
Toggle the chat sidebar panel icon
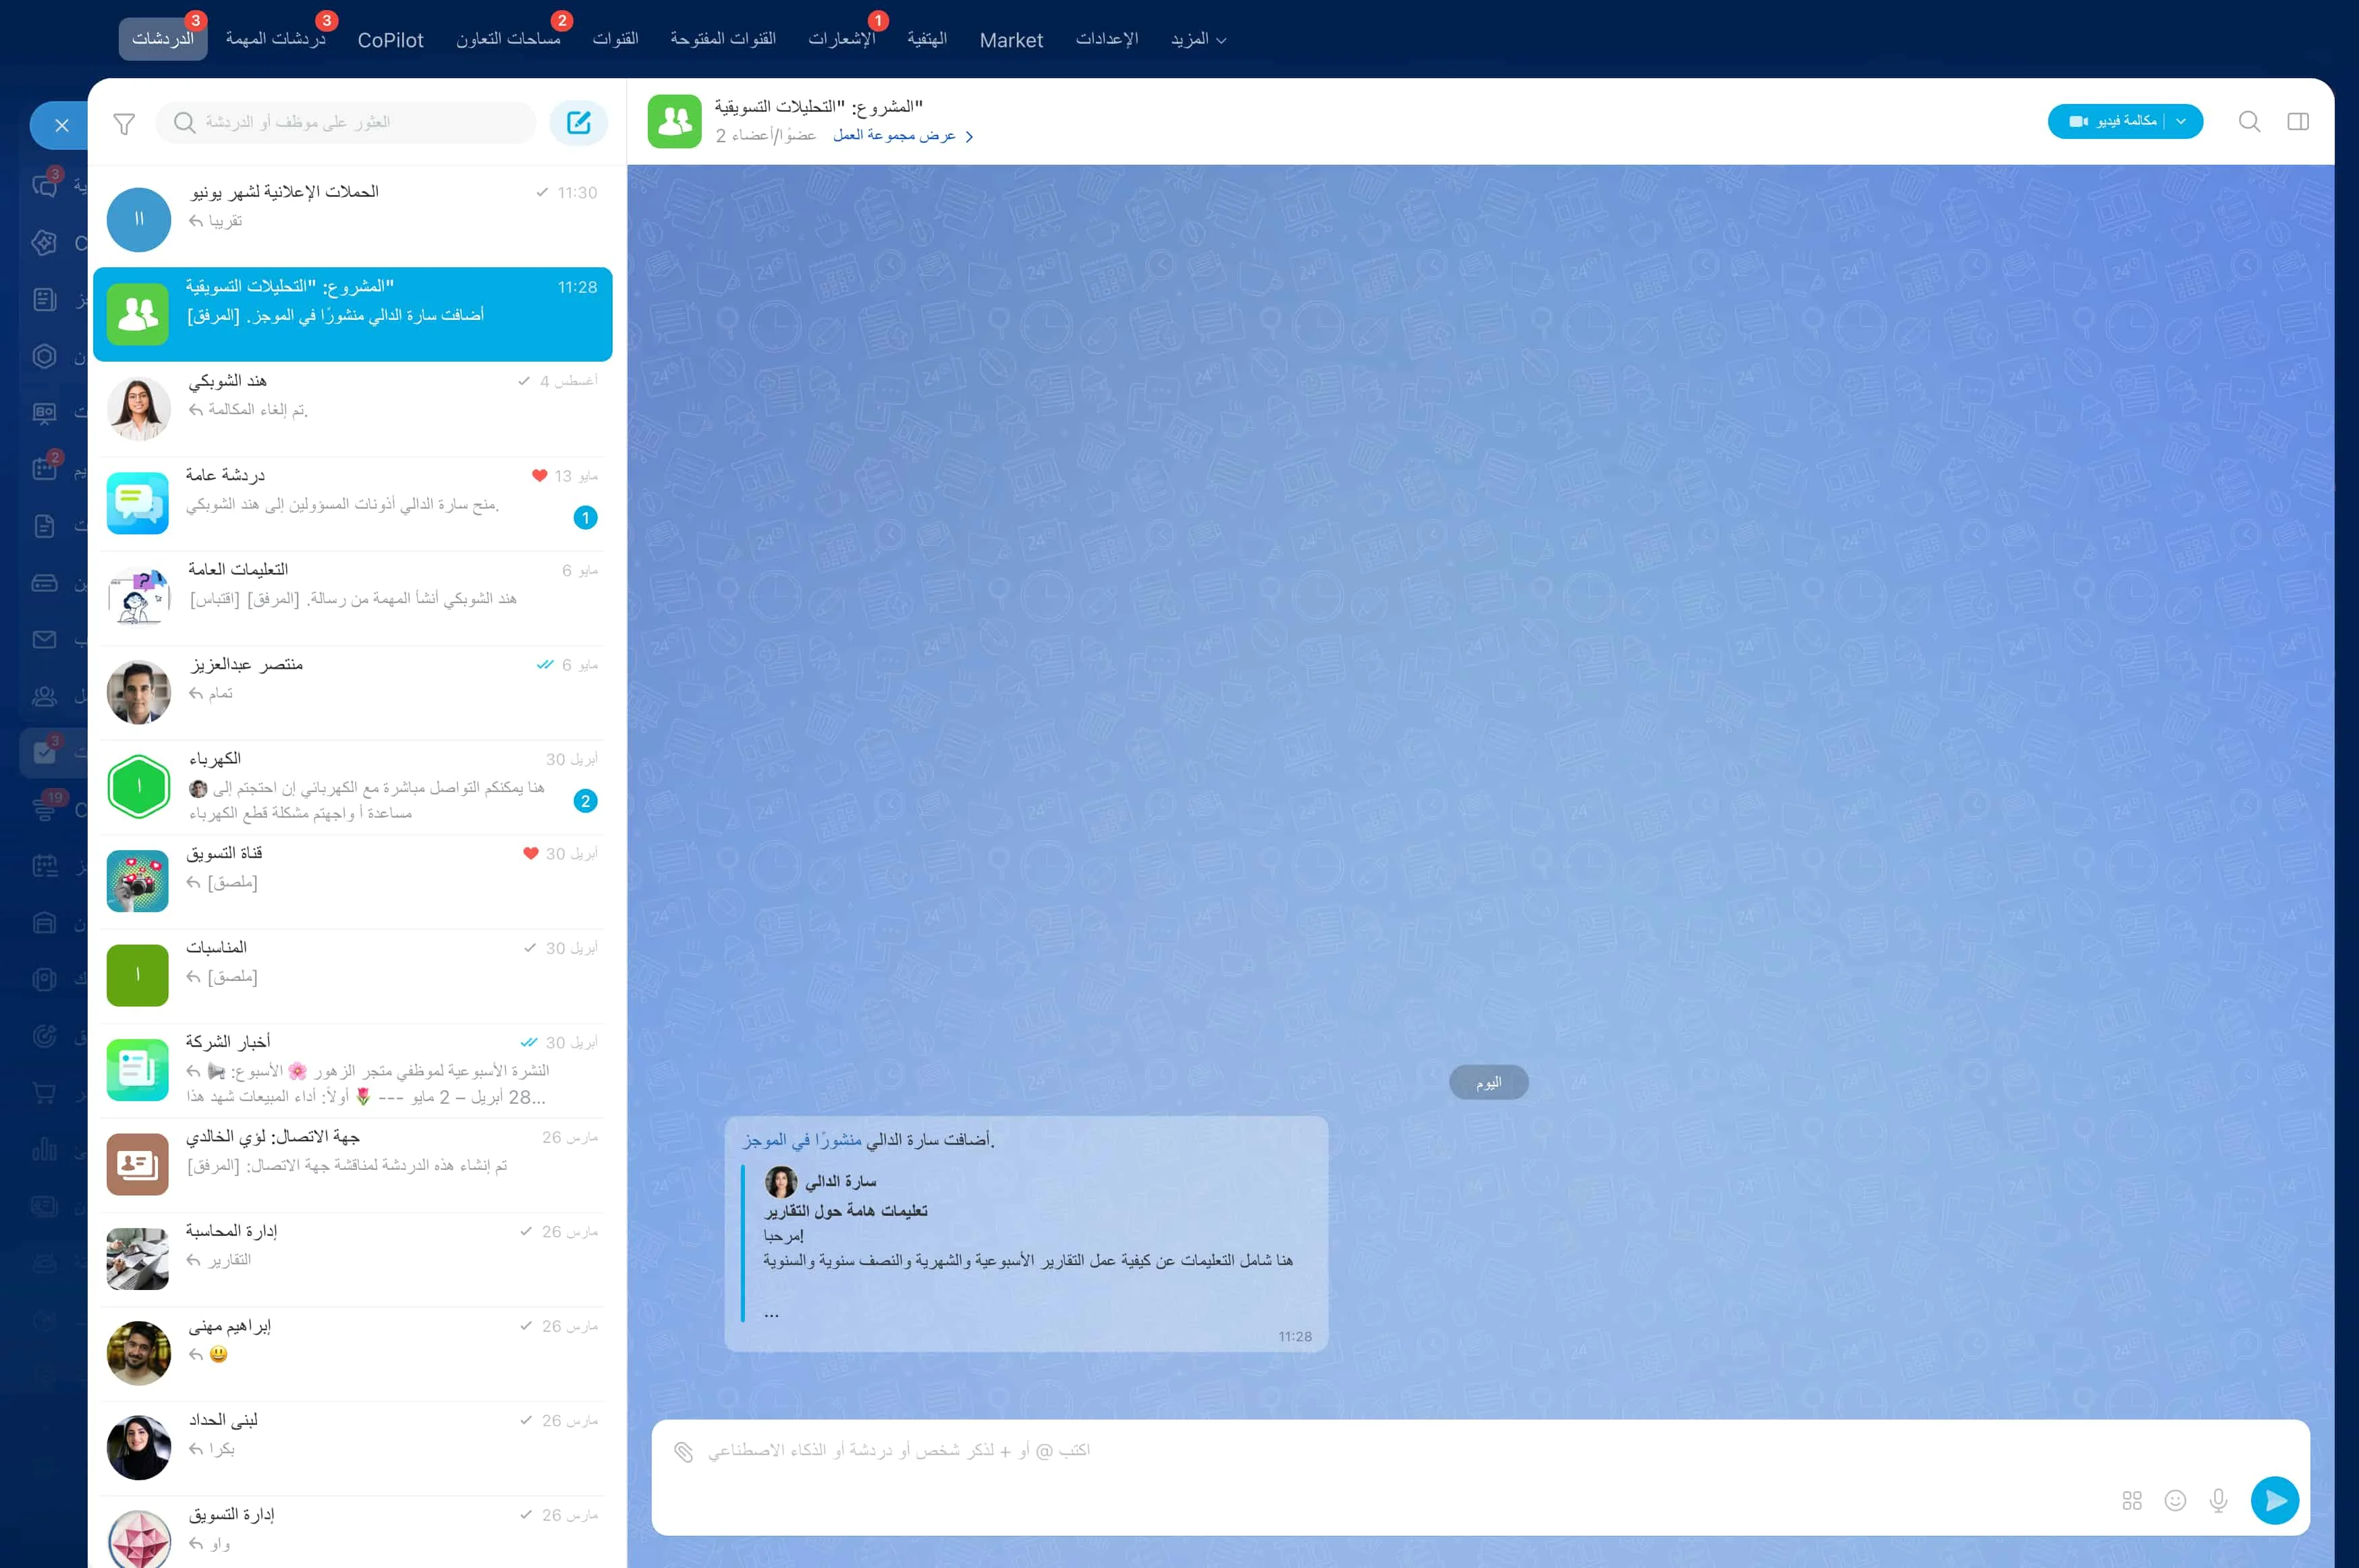click(2298, 122)
